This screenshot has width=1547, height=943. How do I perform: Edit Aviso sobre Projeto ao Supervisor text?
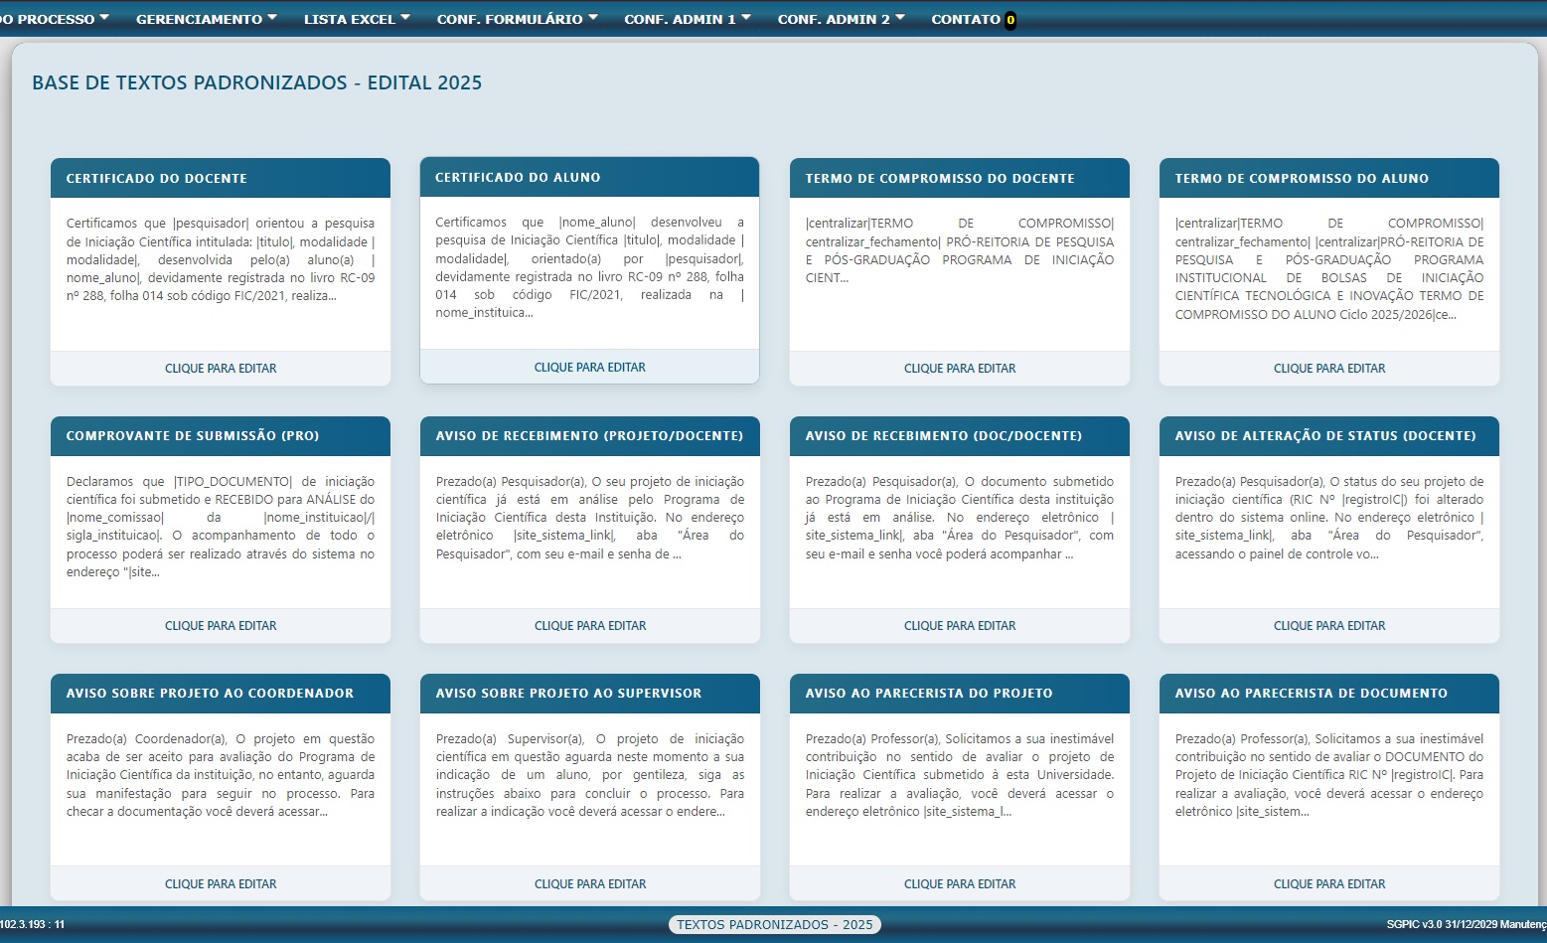(590, 884)
